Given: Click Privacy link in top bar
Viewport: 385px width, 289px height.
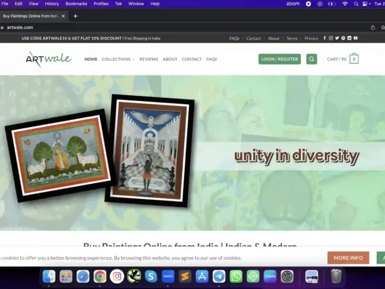Looking at the screenshot, I should [311, 39].
